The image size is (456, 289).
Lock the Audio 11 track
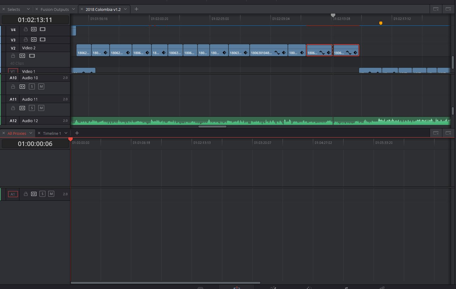coord(13,108)
